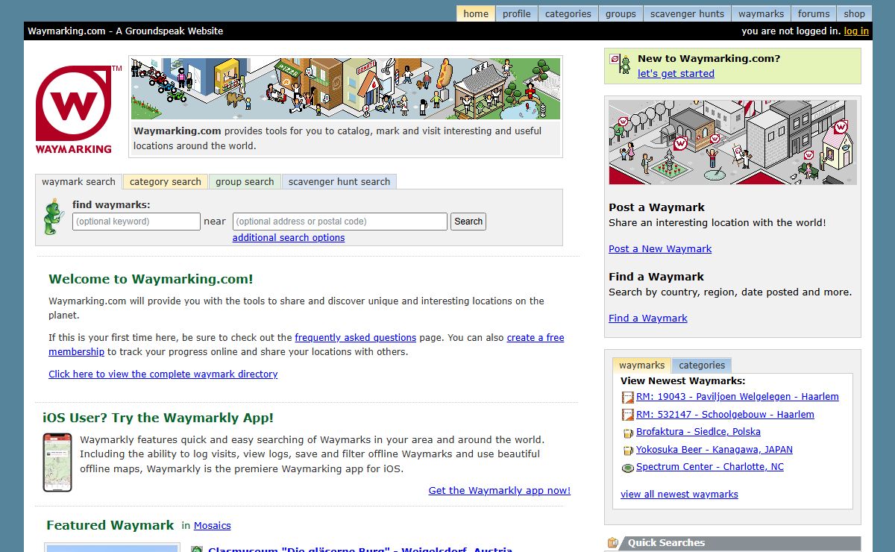895x552 pixels.
Task: Go to the waymarks navigation tab
Action: (x=761, y=13)
